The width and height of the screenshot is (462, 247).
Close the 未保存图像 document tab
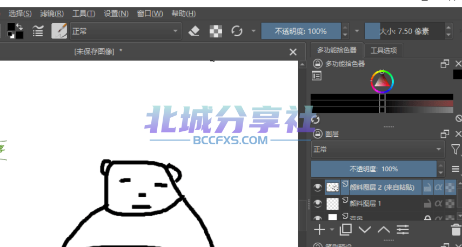pyautogui.click(x=293, y=52)
